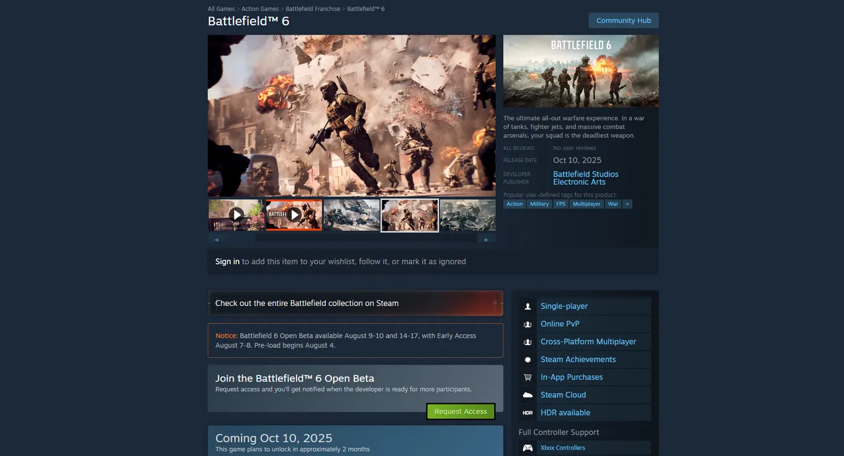Expand tags with the plus button
This screenshot has width=844, height=456.
click(627, 204)
